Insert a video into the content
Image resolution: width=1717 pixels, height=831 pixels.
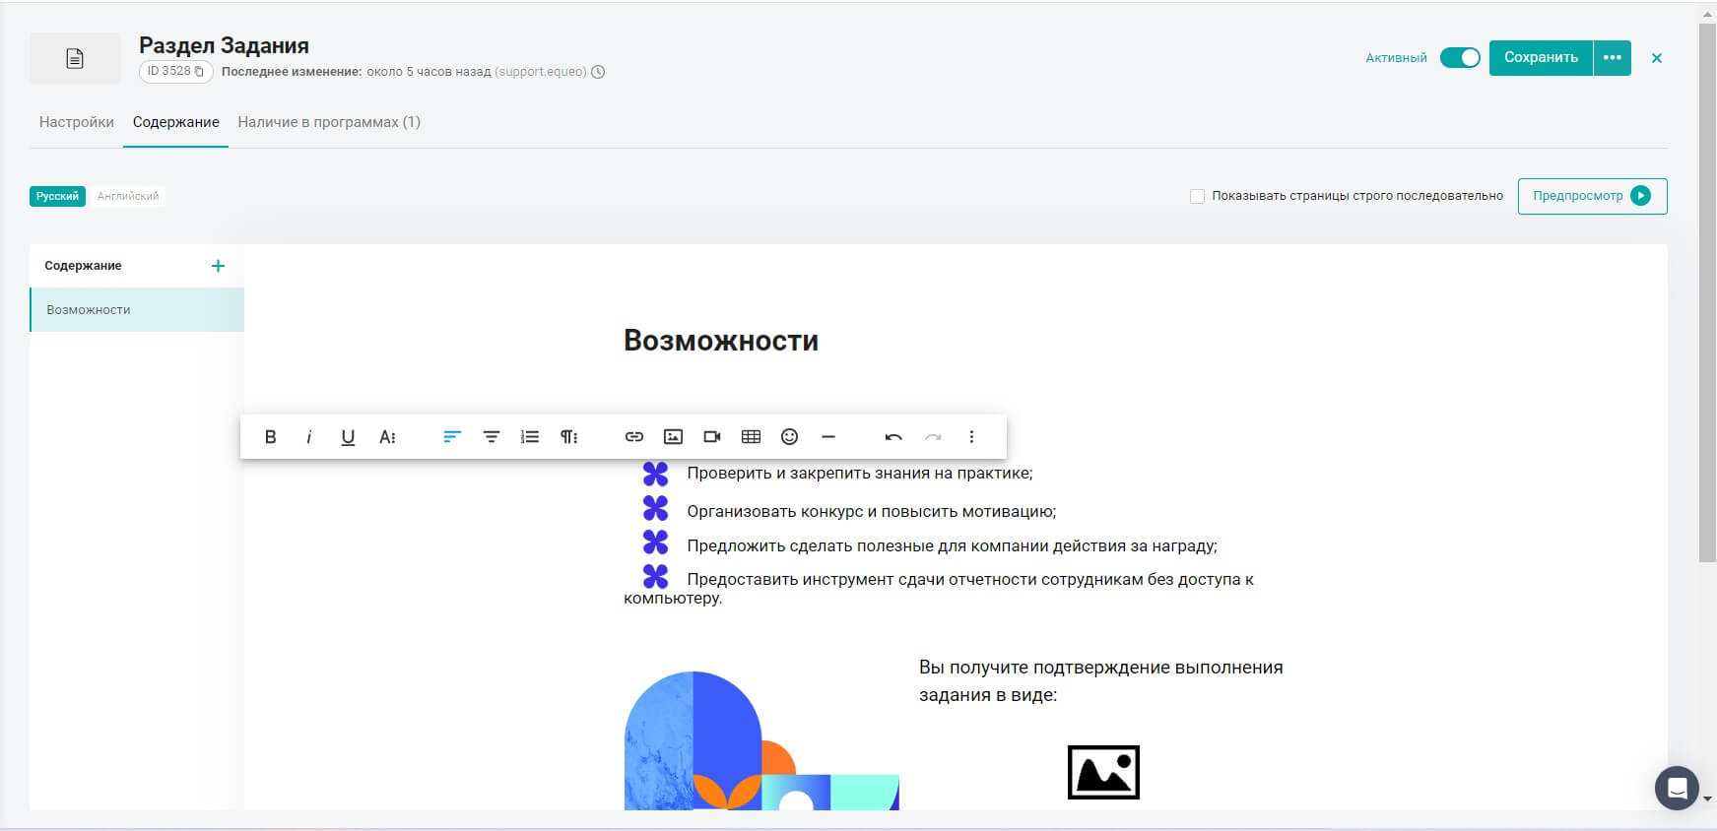tap(712, 437)
